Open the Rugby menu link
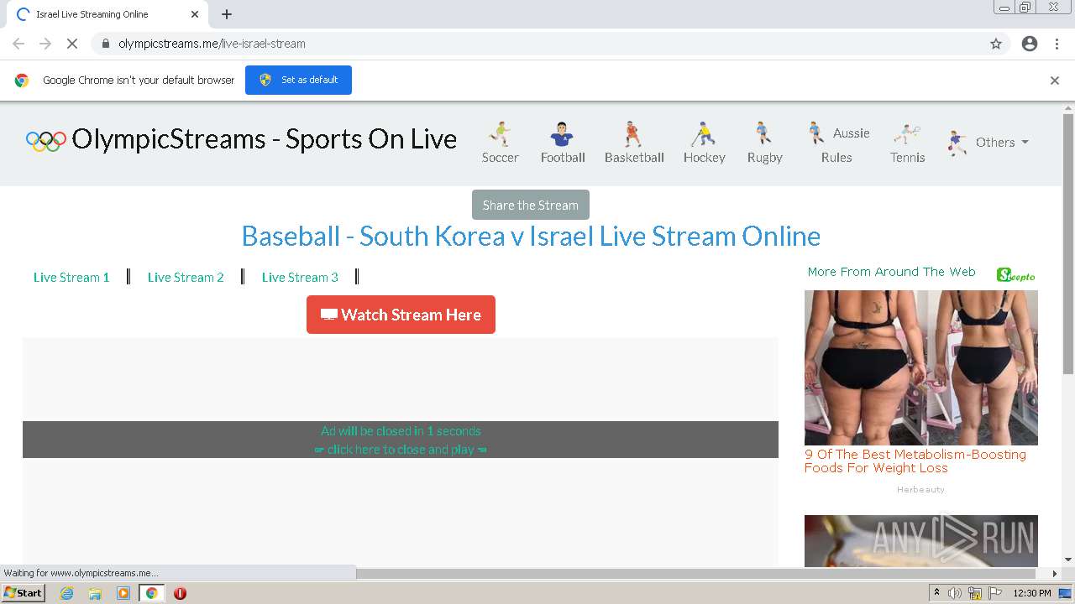The height and width of the screenshot is (604, 1075). pos(764,157)
